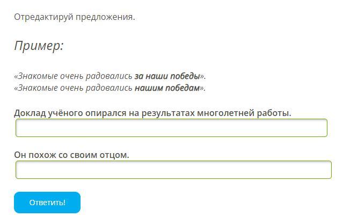Image resolution: width=350 pixels, height=224 pixels.
Task: Click the 'Он похож со своим отцом.' label
Action: [71, 155]
